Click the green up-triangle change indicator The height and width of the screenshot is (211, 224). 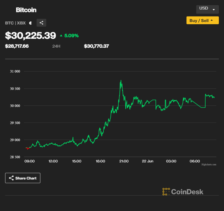point(61,36)
